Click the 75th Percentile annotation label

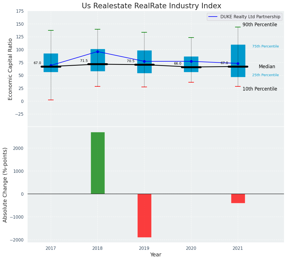pos(265,46)
